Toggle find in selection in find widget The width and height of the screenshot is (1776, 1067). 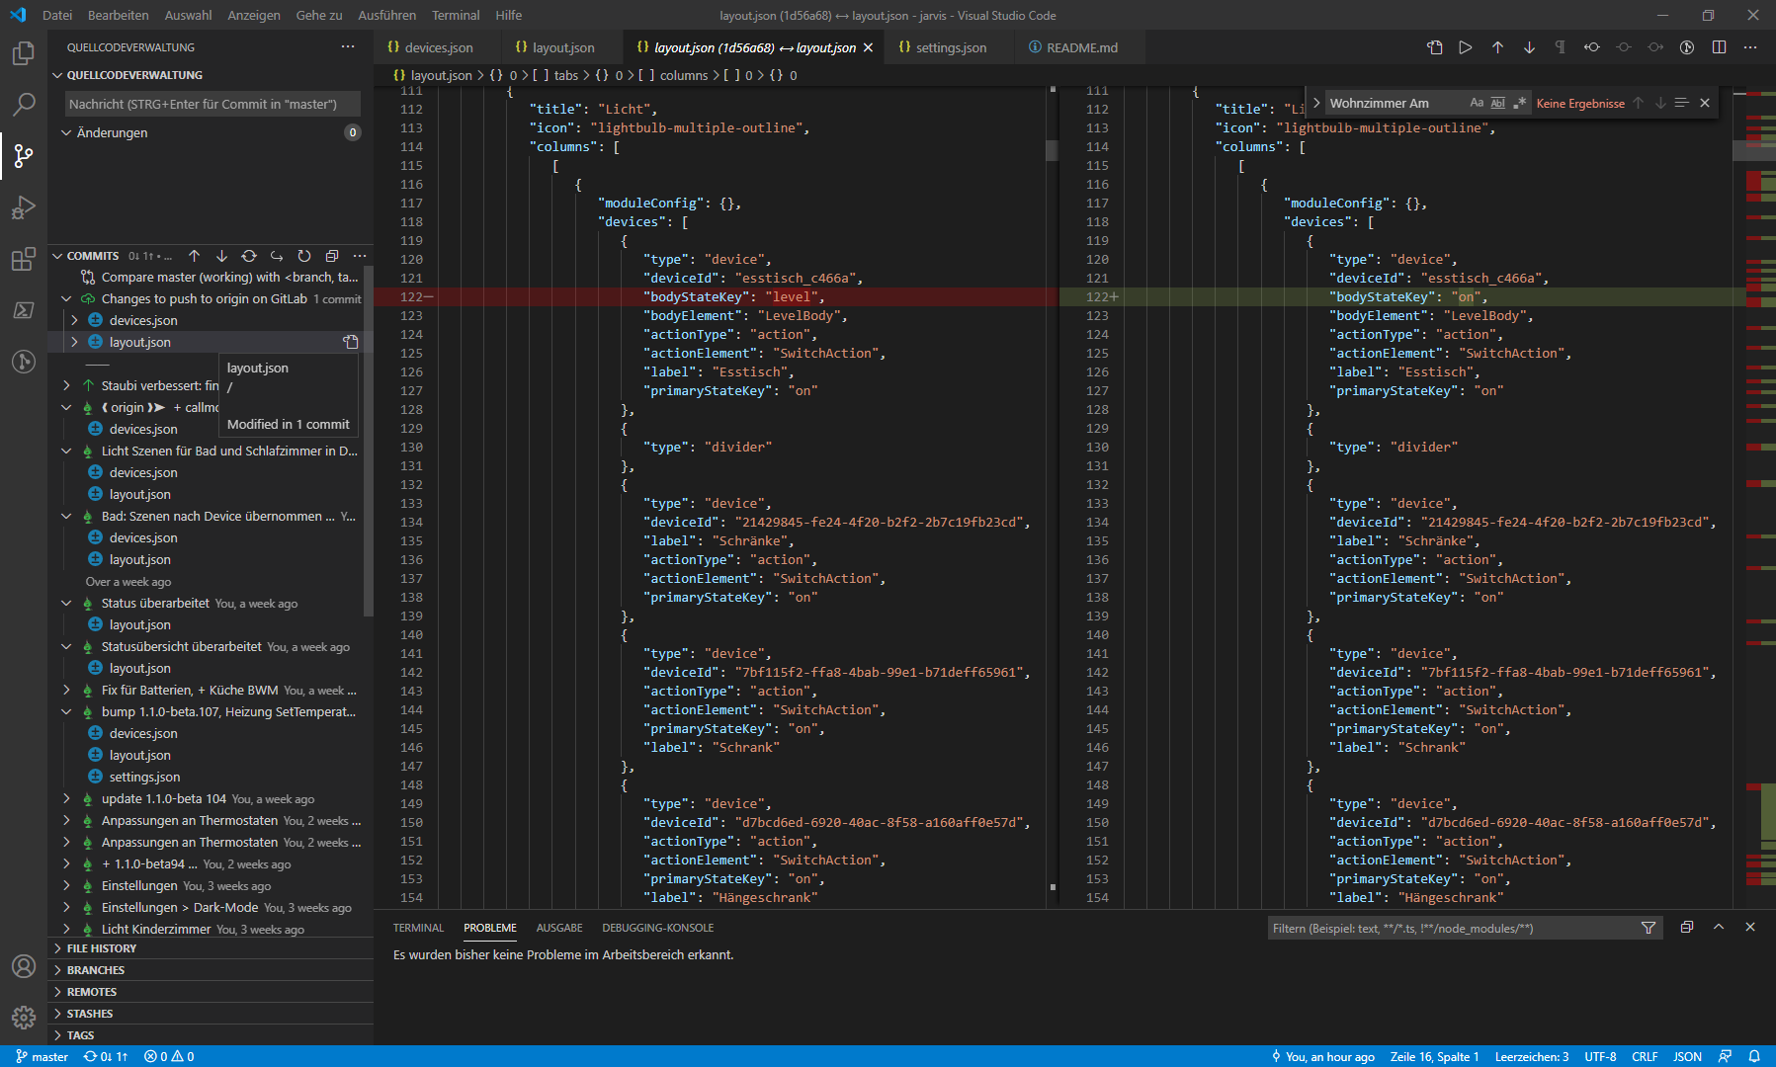1681,103
